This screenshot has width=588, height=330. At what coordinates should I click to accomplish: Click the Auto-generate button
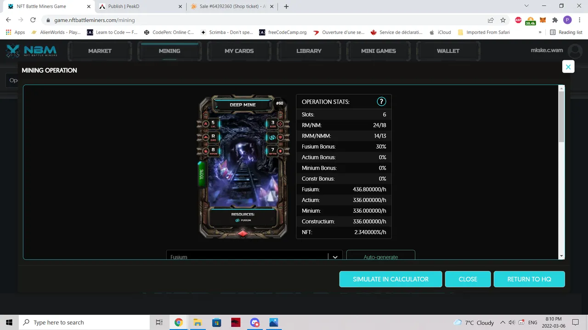(381, 255)
